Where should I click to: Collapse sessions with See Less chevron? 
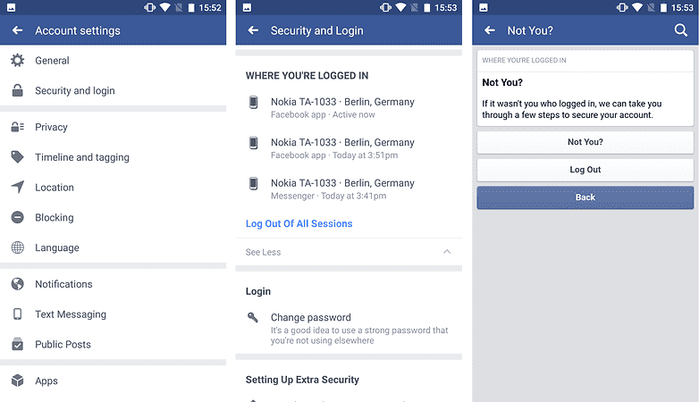pos(447,253)
